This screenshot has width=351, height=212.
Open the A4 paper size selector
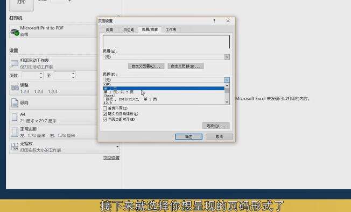coord(53,118)
